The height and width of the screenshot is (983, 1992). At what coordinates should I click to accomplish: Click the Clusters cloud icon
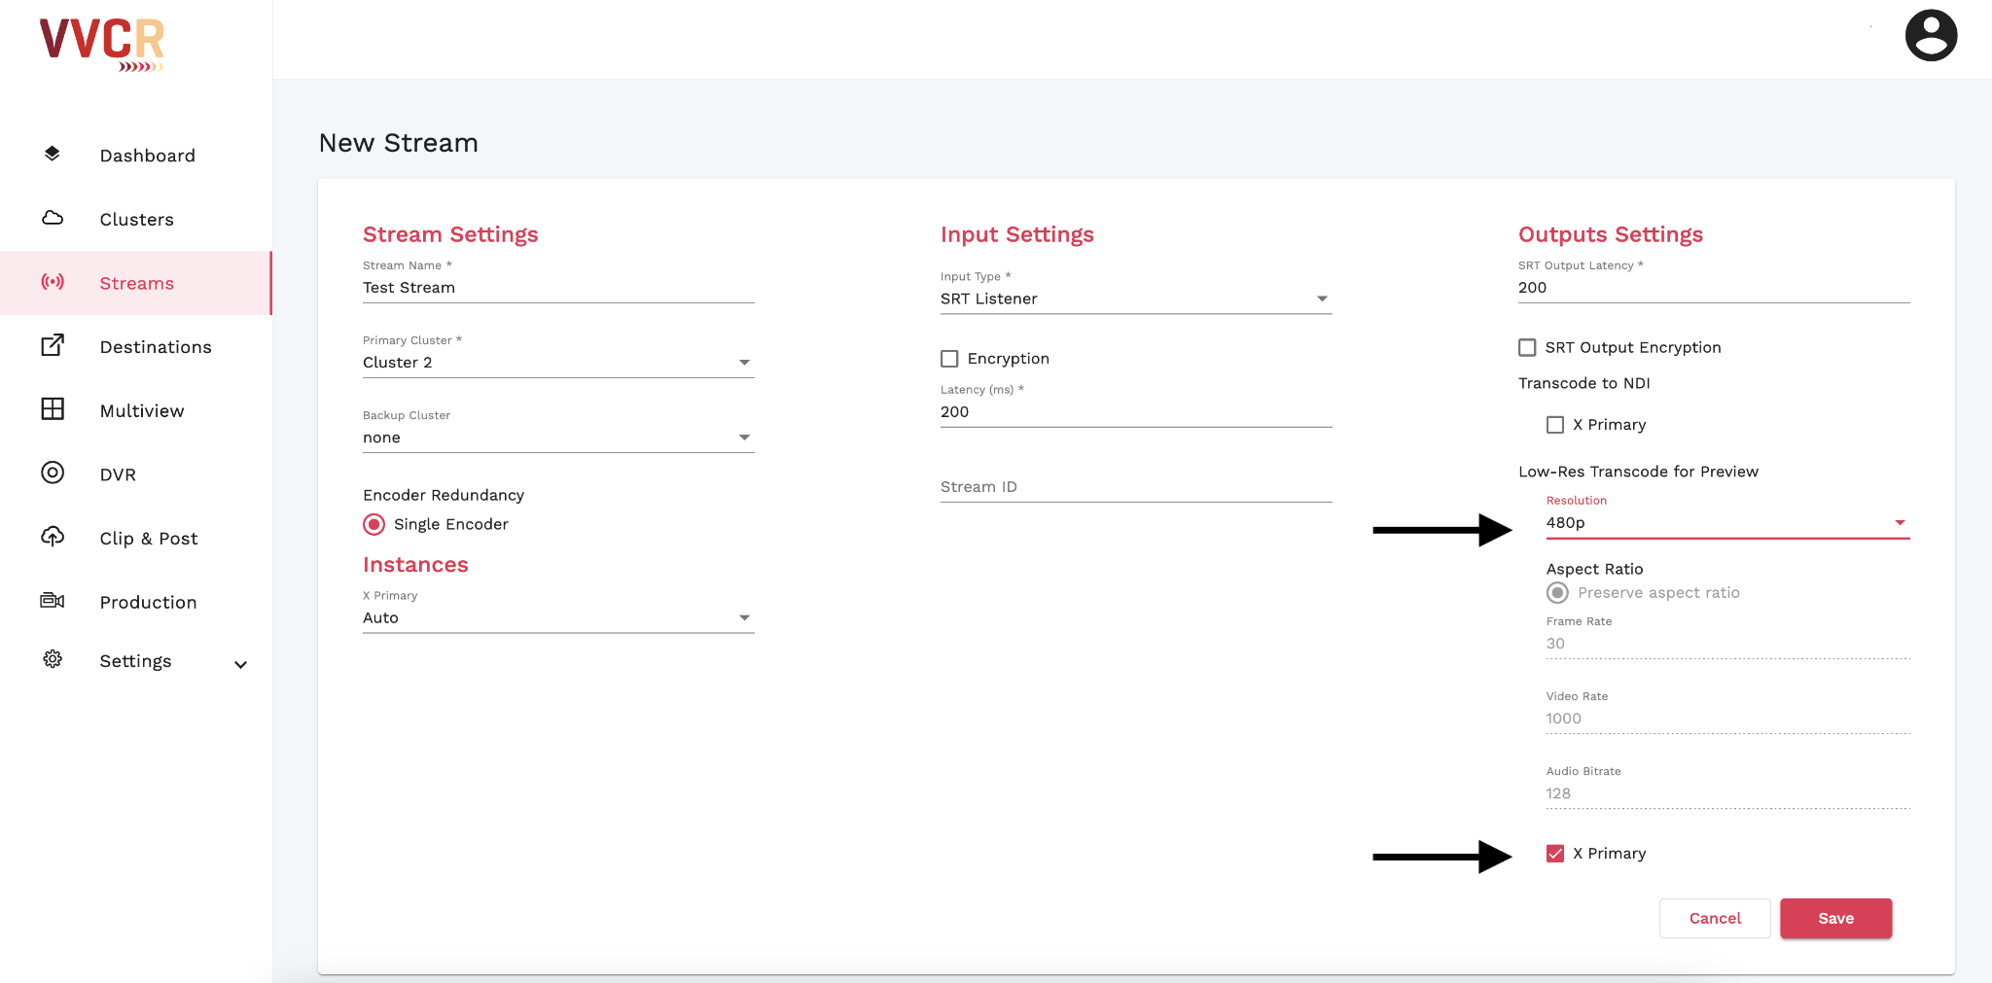[53, 218]
